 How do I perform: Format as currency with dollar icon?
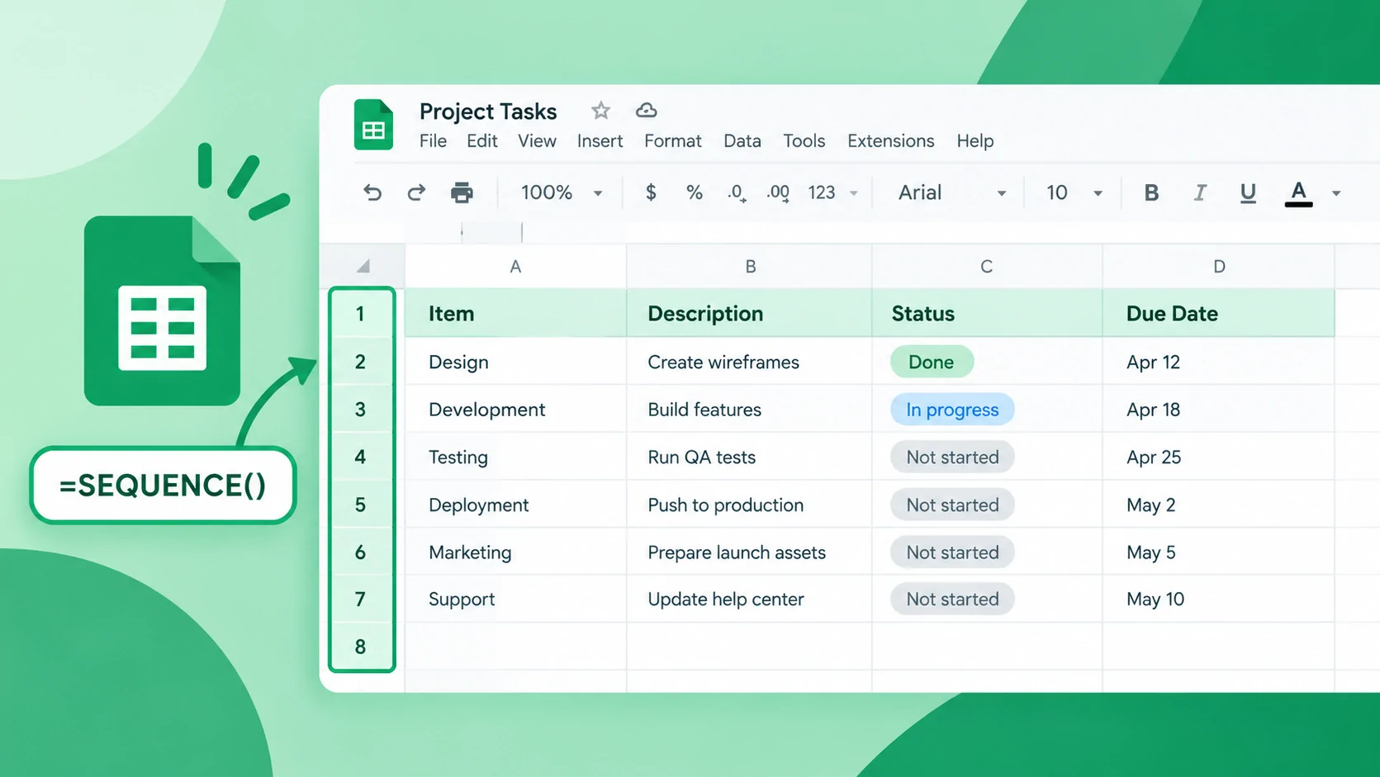651,192
